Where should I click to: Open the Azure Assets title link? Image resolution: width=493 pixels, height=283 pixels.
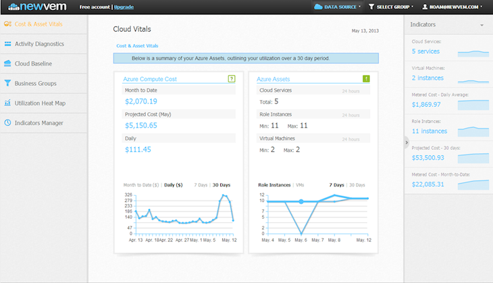point(273,79)
